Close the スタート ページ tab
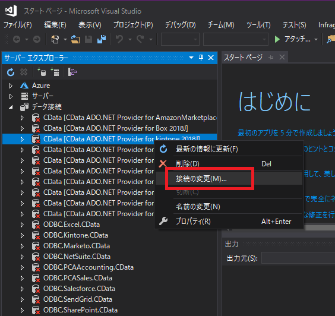 282,57
